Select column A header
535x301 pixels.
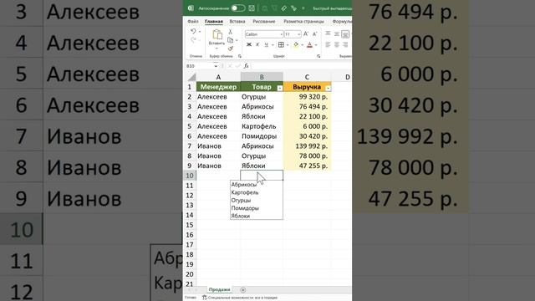click(218, 77)
